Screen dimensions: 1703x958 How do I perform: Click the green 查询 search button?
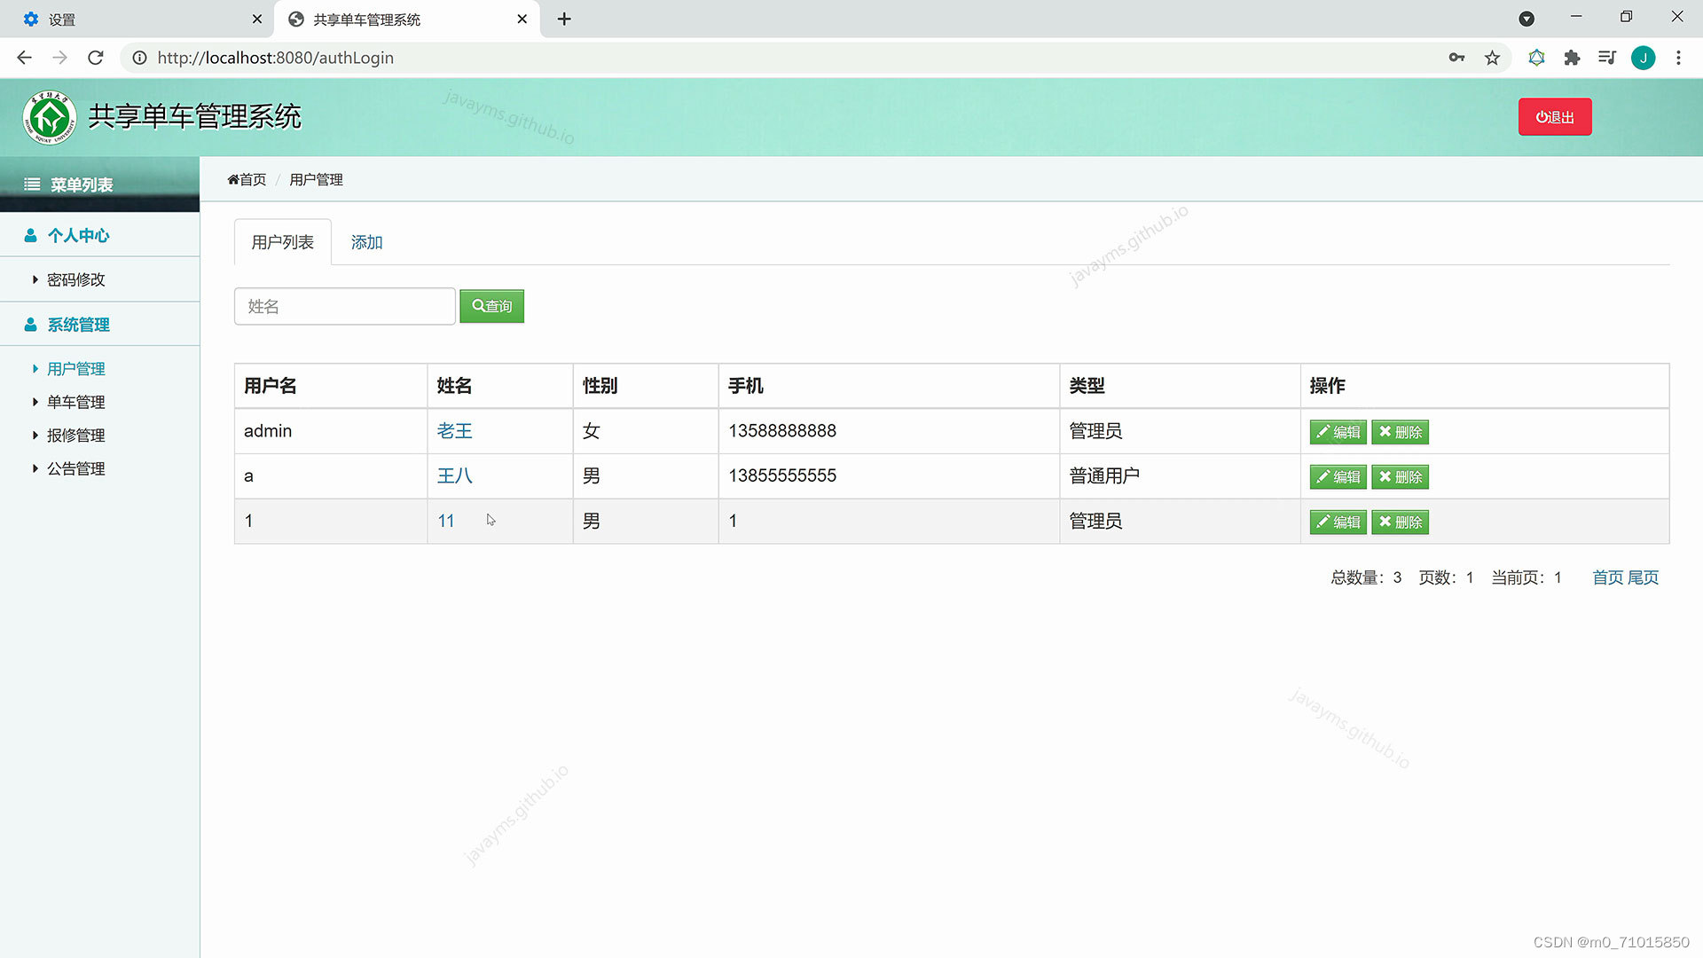point(491,306)
